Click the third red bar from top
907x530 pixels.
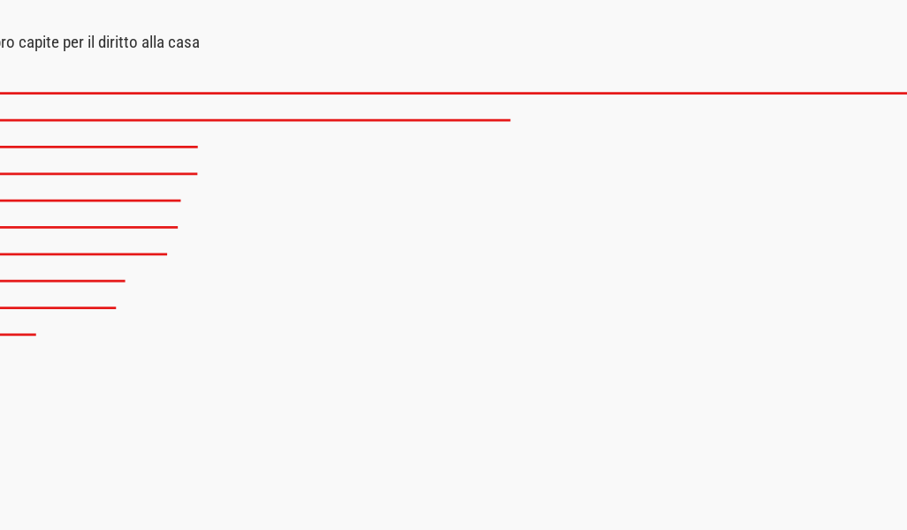tap(98, 147)
